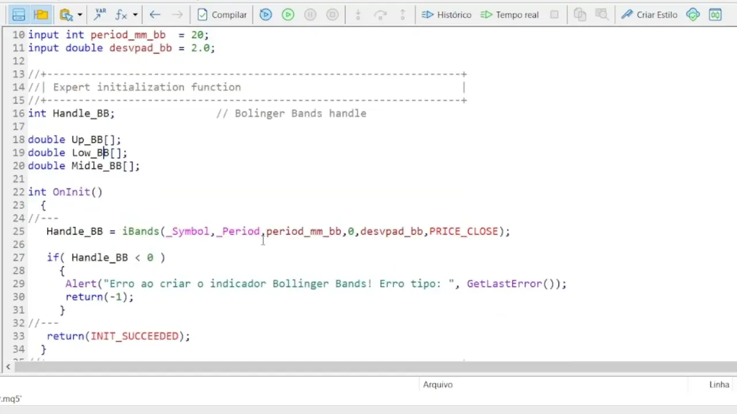Click Criar Estilo styler button
The width and height of the screenshot is (737, 414).
click(649, 14)
